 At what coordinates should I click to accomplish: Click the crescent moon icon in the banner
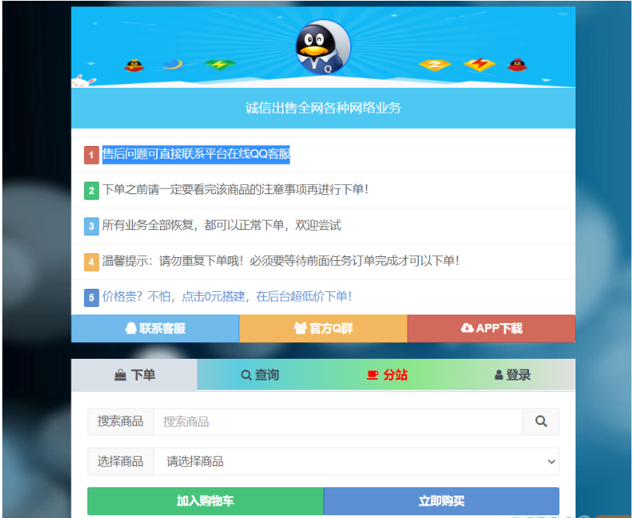click(174, 64)
